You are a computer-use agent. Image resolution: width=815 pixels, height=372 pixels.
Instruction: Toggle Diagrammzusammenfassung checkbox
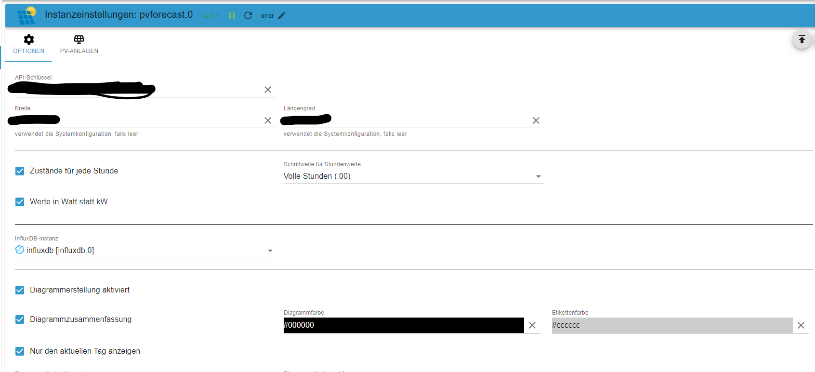pos(20,319)
